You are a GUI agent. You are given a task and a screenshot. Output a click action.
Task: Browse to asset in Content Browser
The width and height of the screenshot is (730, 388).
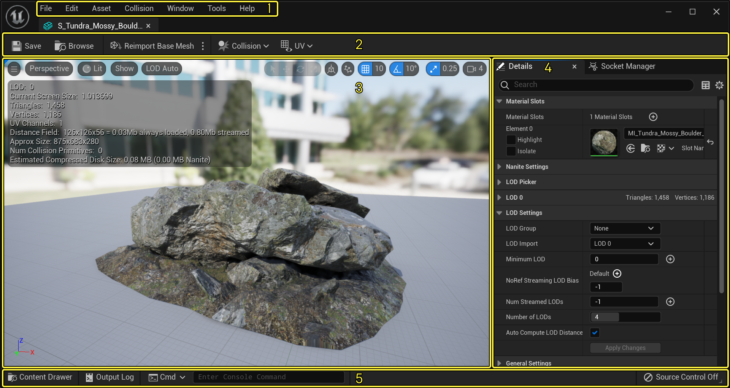74,46
